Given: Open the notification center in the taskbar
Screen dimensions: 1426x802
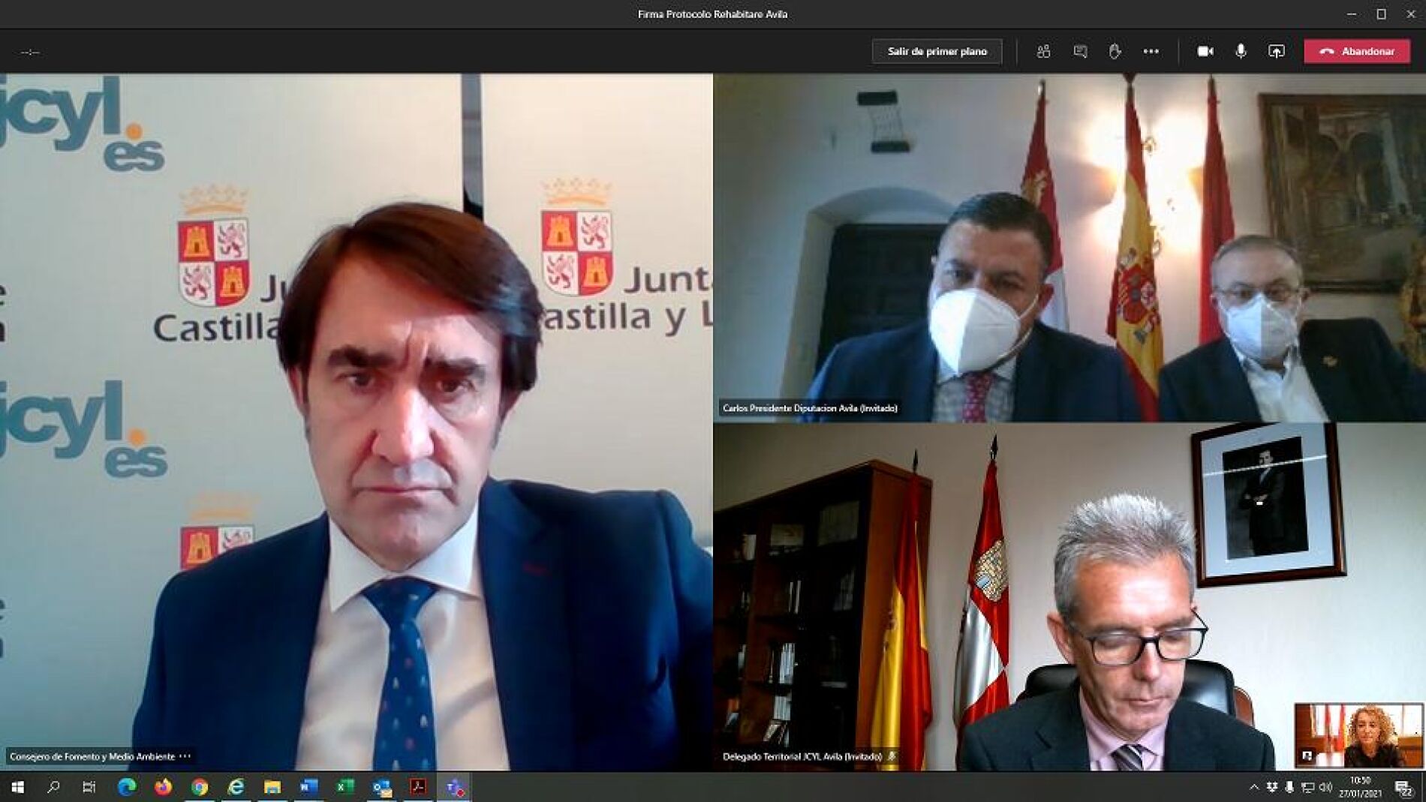Looking at the screenshot, I should pyautogui.click(x=1403, y=787).
